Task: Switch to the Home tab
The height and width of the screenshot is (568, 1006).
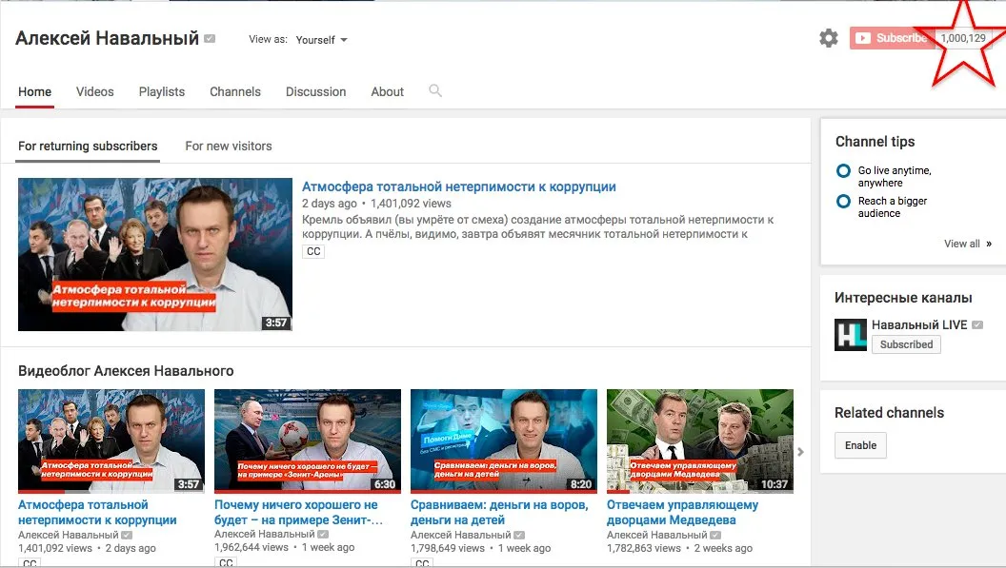Action: tap(34, 91)
